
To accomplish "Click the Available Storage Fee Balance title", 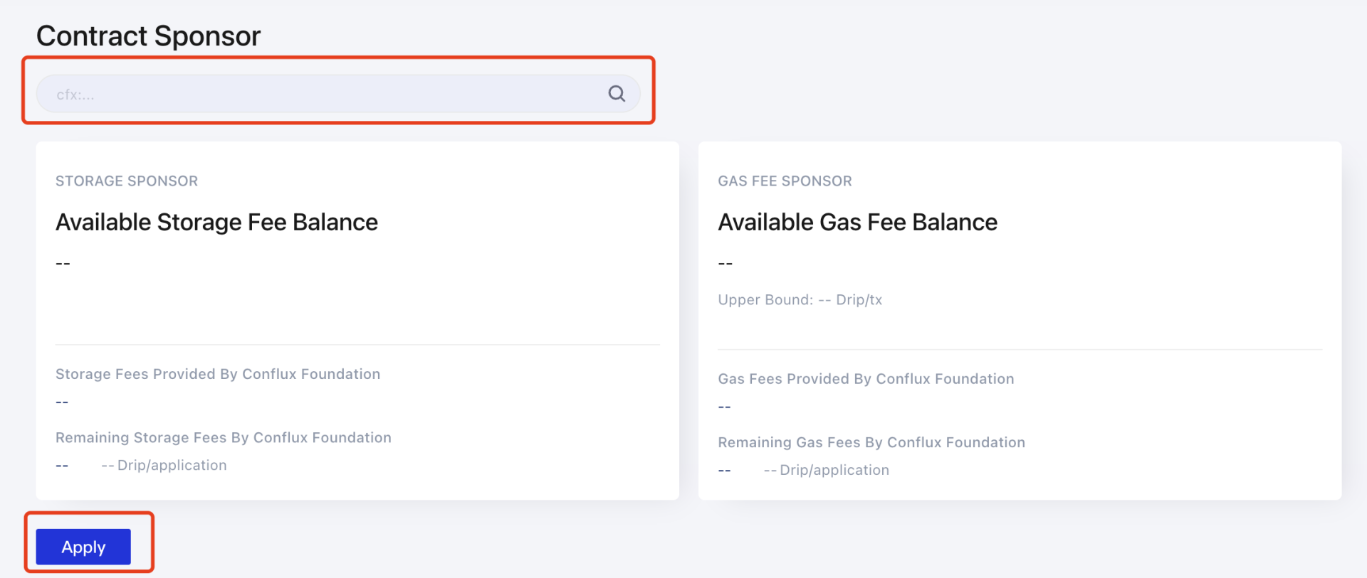I will pos(216,223).
